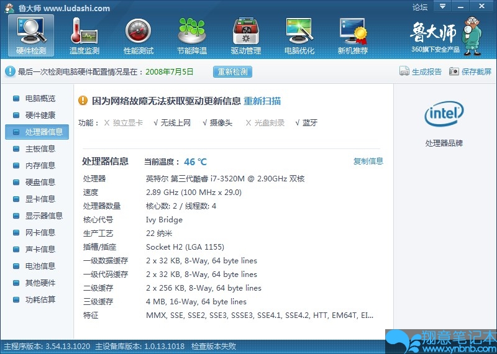Click the Socket H2 (LGA 1155) value
The image size is (497, 354).
point(185,247)
